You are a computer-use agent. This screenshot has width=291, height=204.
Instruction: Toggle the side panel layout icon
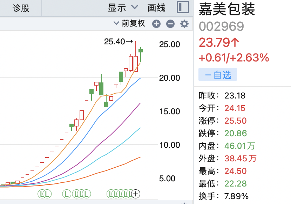pos(183,8)
